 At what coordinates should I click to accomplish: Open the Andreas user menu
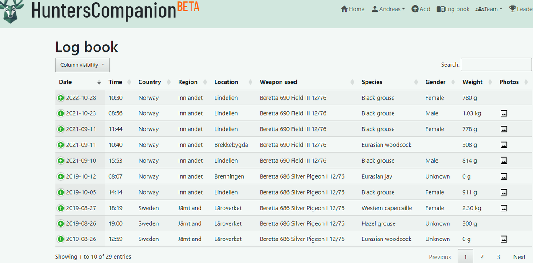click(388, 9)
